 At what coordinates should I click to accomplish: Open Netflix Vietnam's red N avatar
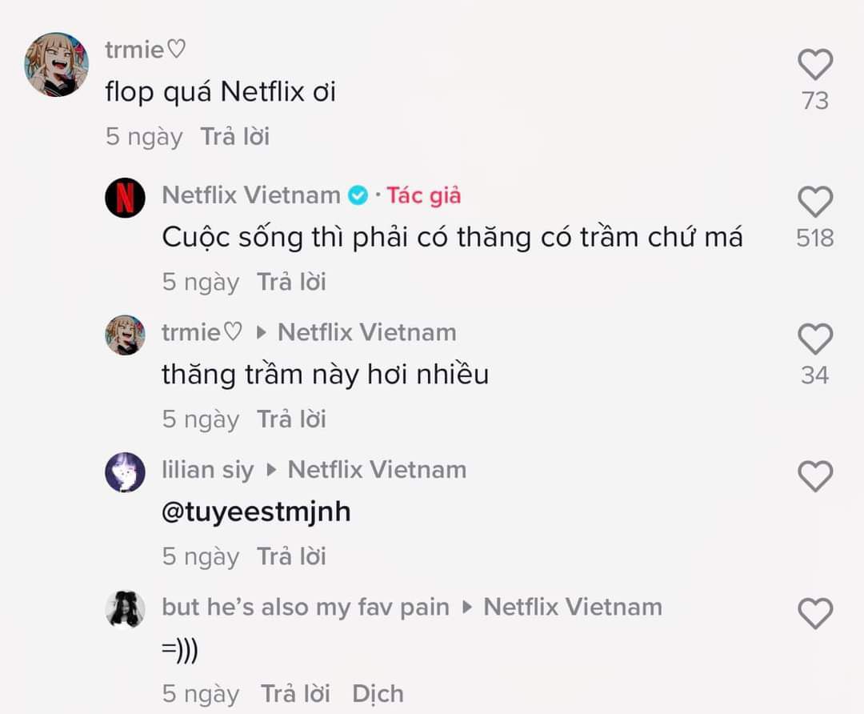pyautogui.click(x=125, y=198)
